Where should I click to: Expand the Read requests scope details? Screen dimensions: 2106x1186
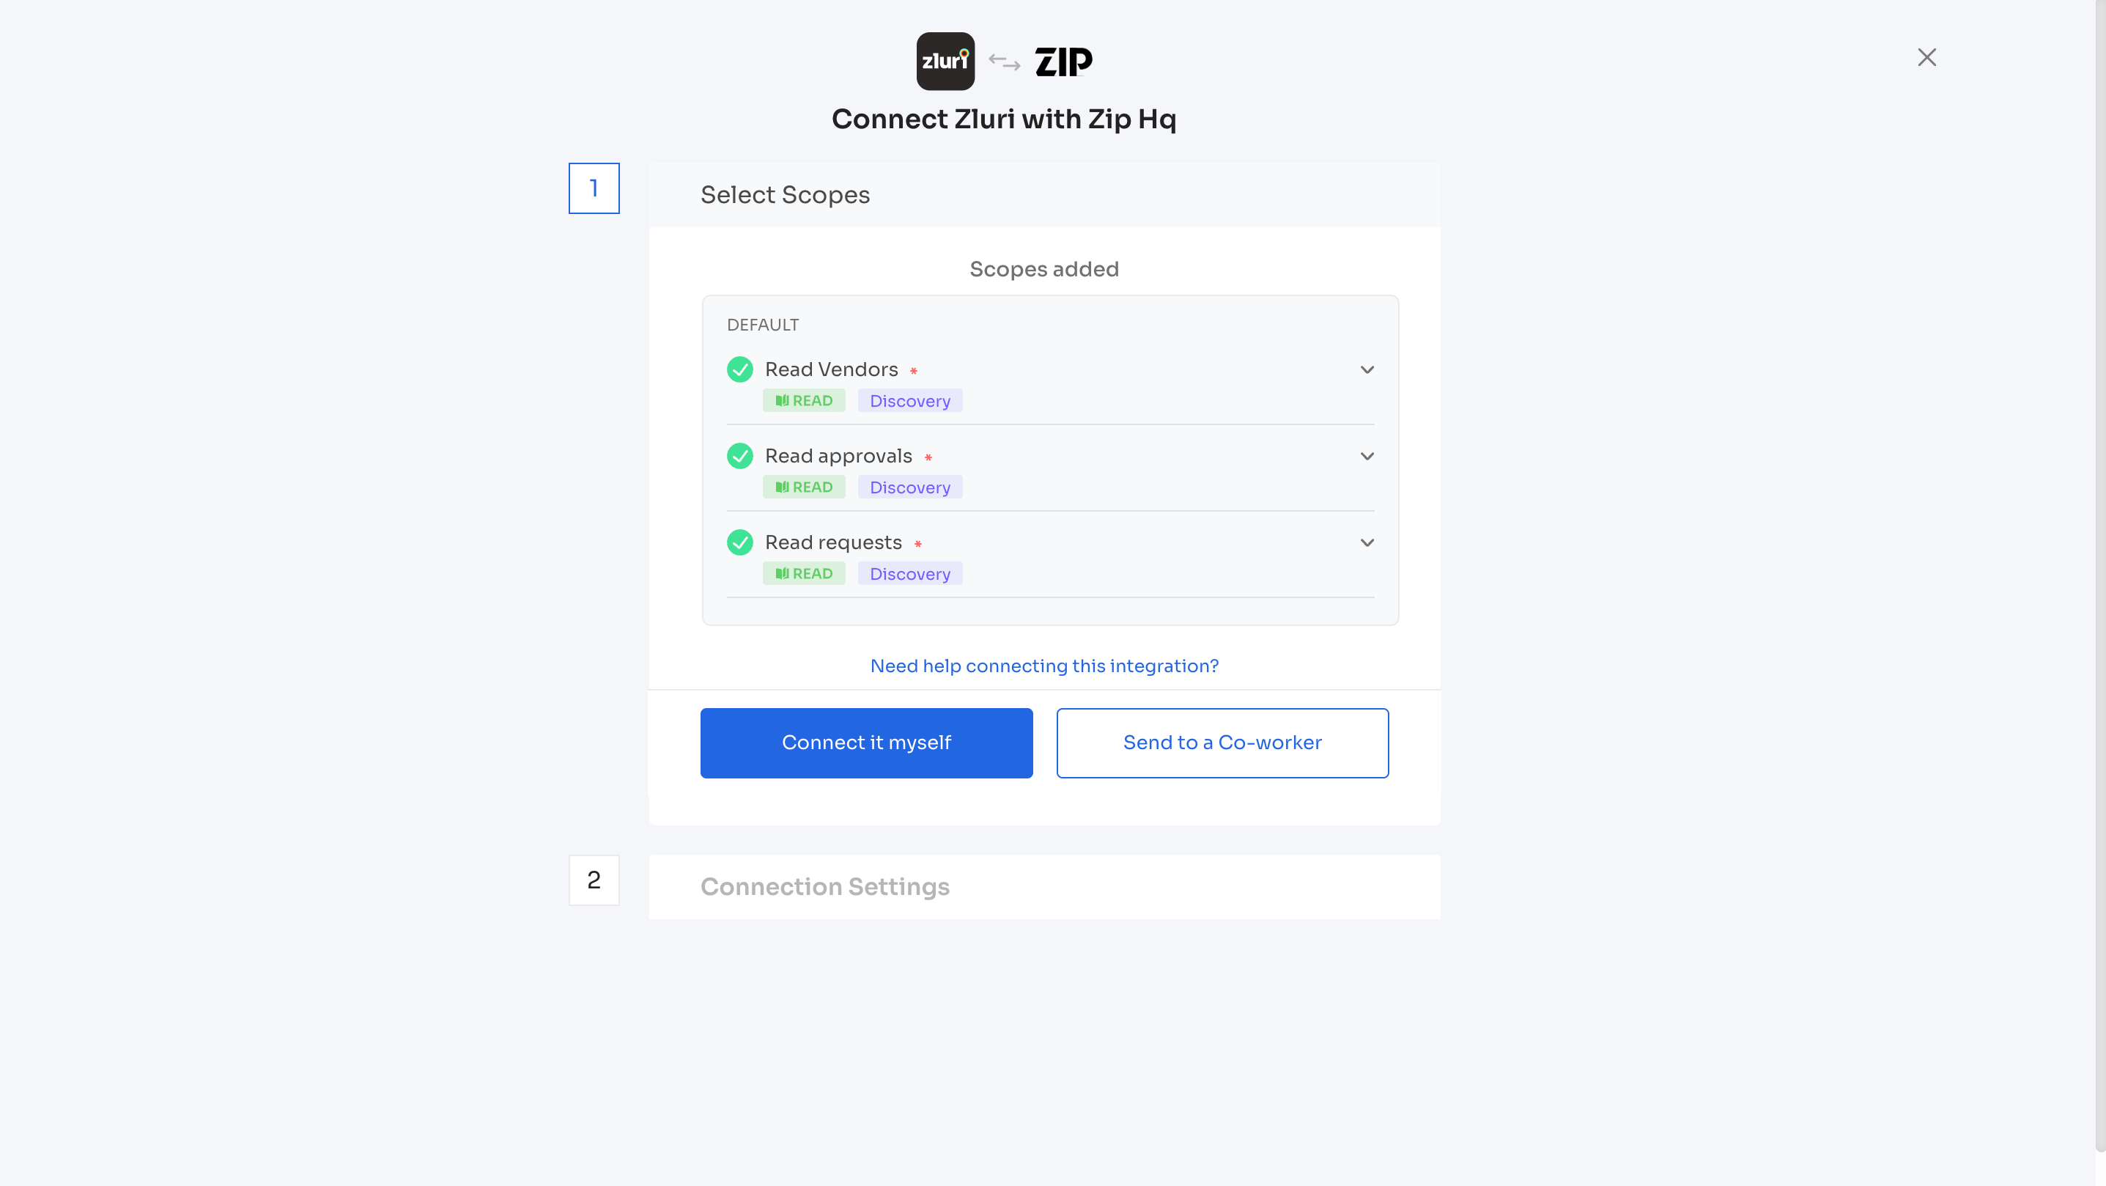tap(1368, 542)
